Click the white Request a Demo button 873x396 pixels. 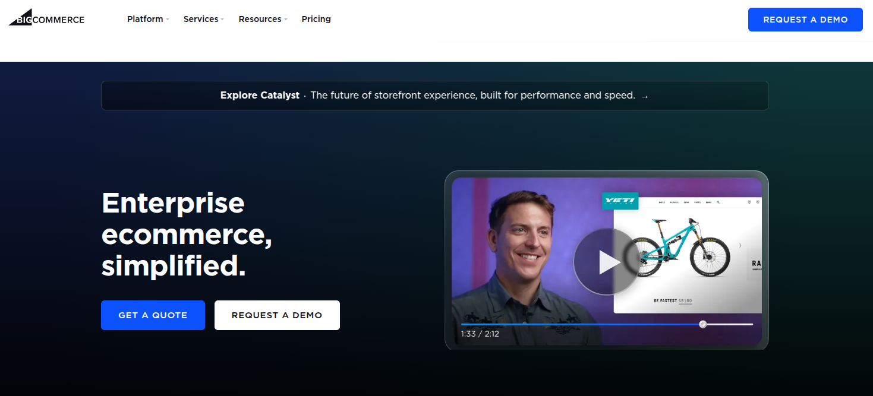coord(277,315)
